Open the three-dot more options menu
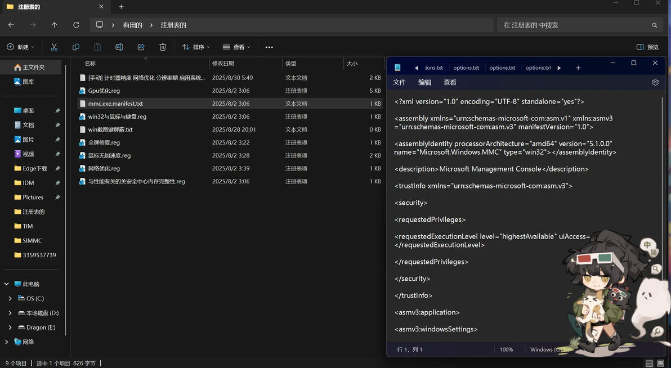Viewport: 671px width, 368px height. 269,47
